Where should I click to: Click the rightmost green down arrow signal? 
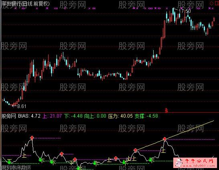[150, 160]
